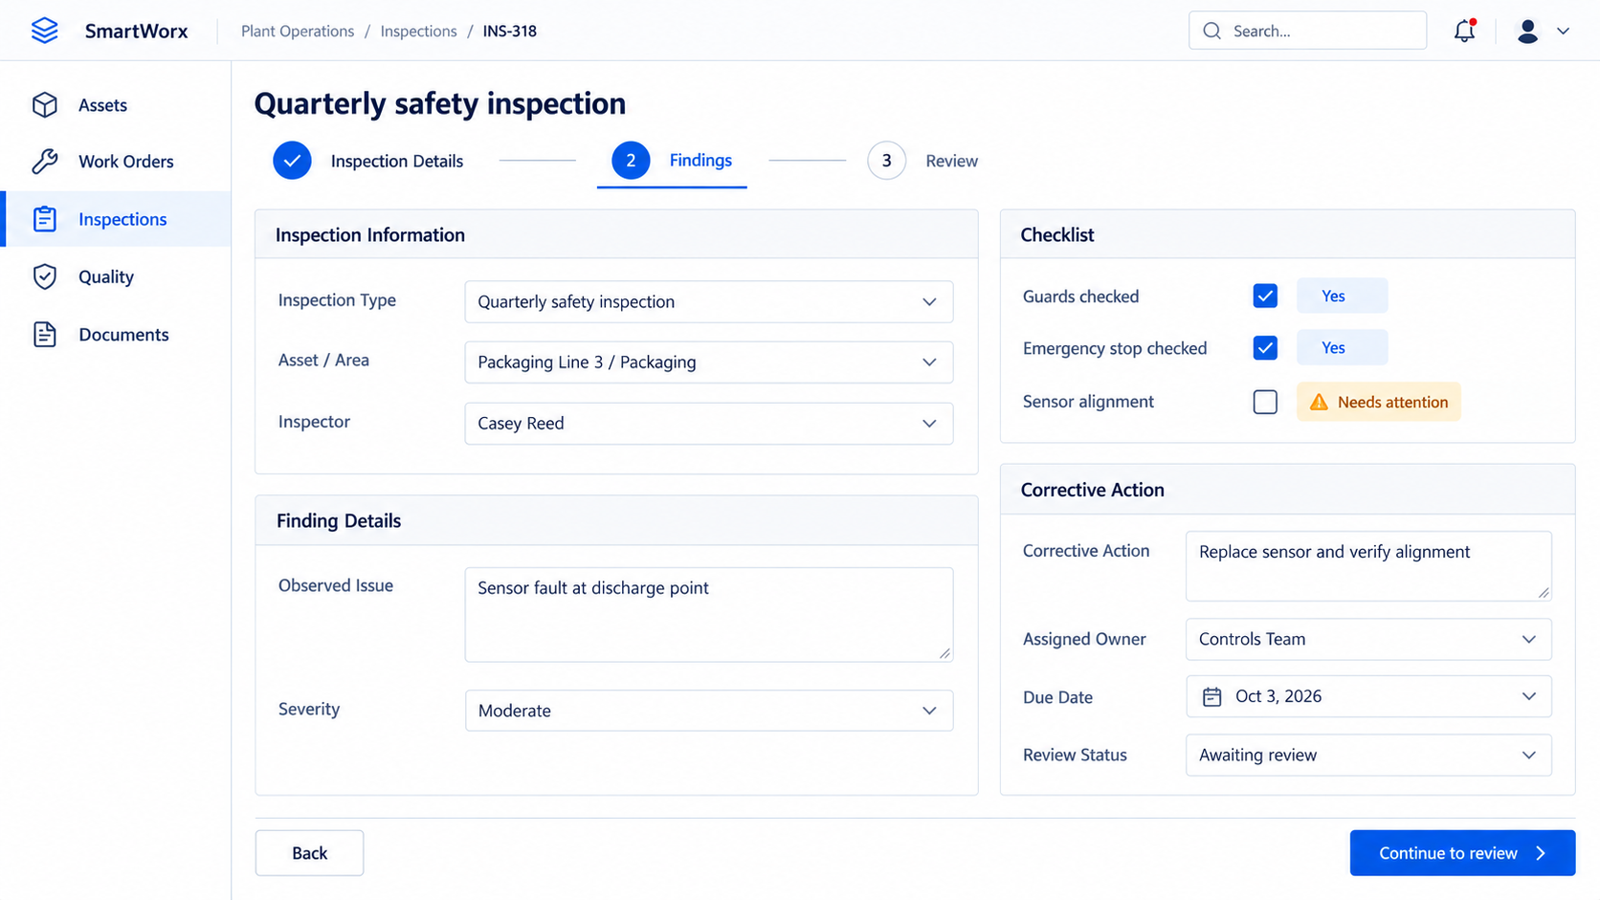Jump to the Review step label
Screen dimensions: 1600x900
click(951, 161)
